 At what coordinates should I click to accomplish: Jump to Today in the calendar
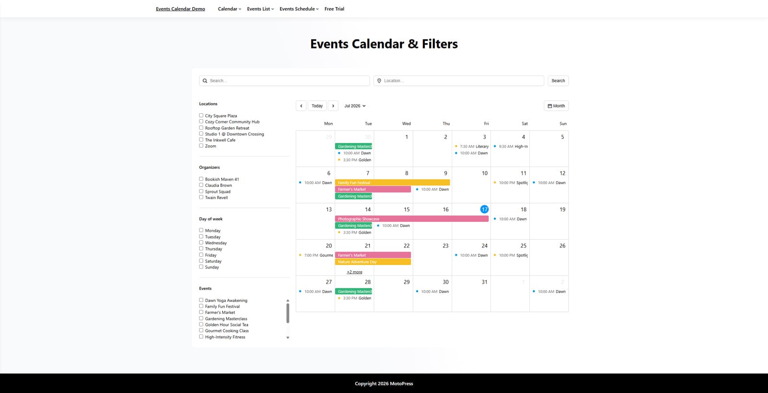[317, 106]
